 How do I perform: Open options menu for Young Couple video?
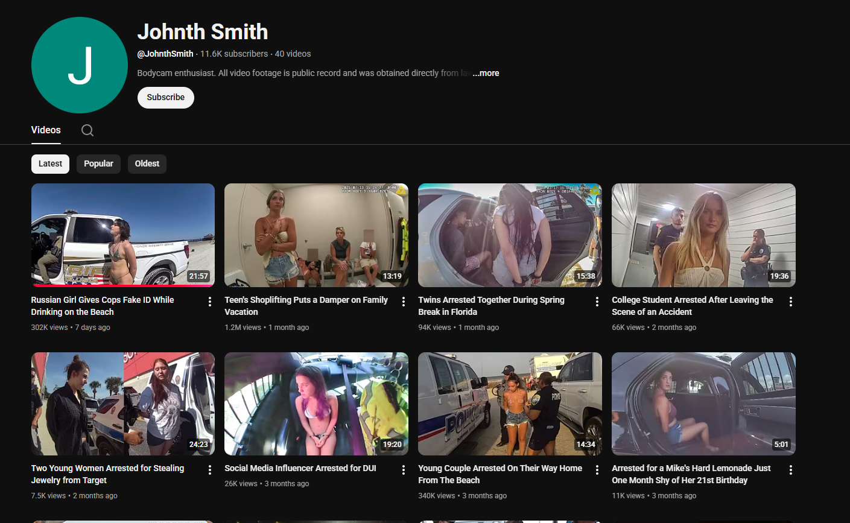pos(597,470)
